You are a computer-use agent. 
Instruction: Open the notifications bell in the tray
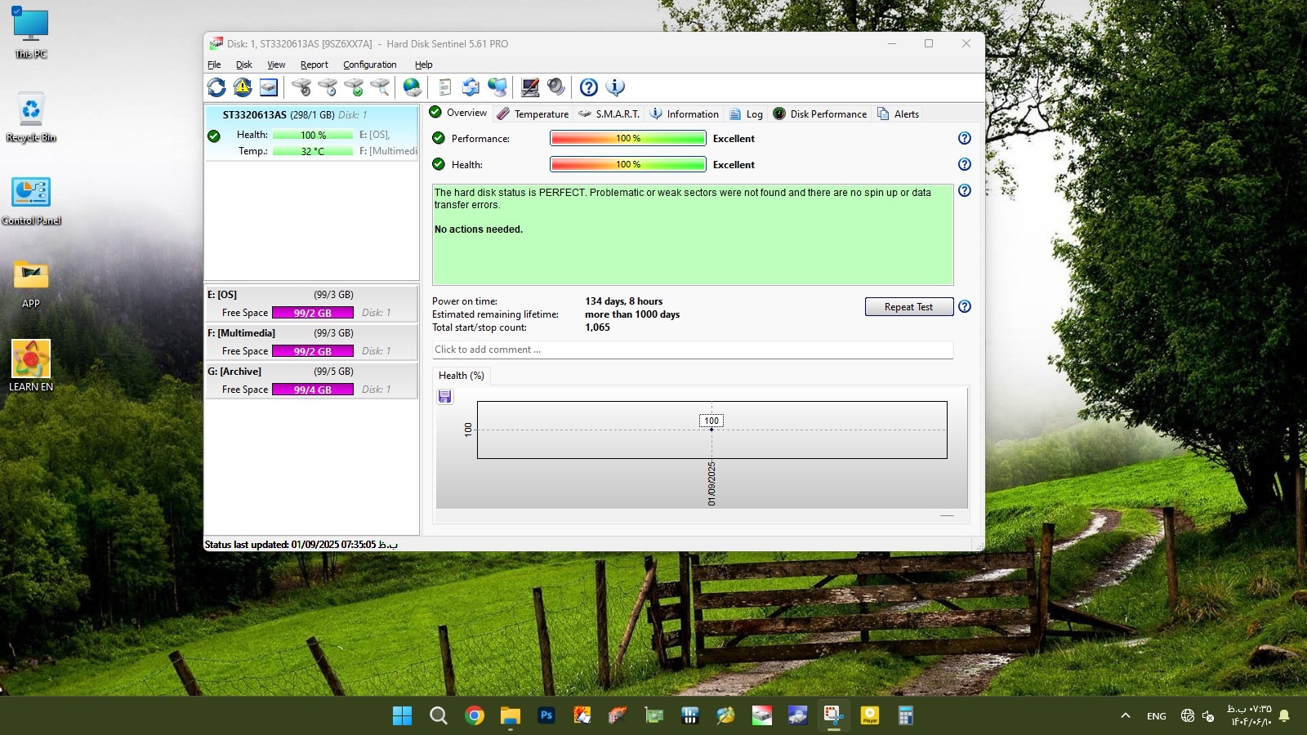pyautogui.click(x=1284, y=715)
